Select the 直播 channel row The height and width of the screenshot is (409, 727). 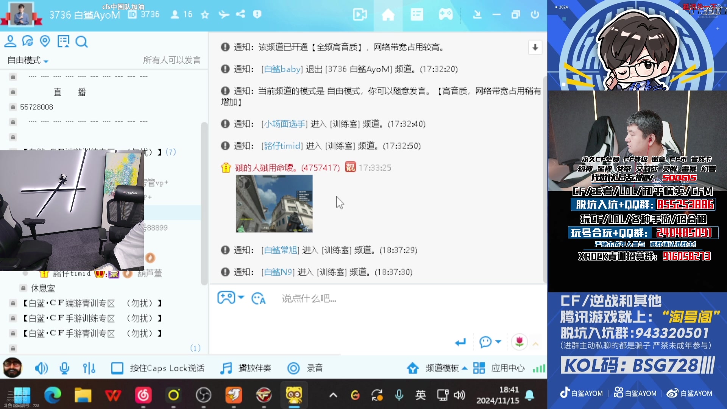pyautogui.click(x=70, y=92)
